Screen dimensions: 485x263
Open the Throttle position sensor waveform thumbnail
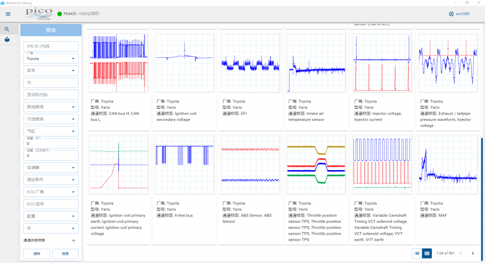pyautogui.click(x=316, y=165)
